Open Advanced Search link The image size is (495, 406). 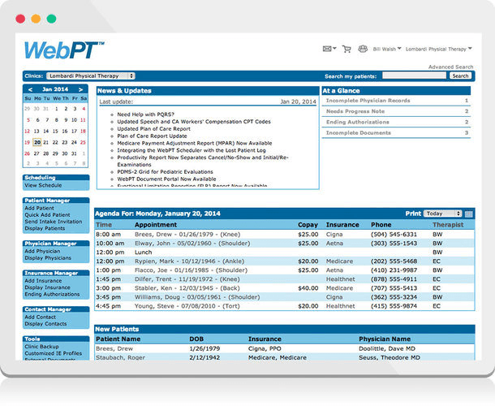coord(450,67)
